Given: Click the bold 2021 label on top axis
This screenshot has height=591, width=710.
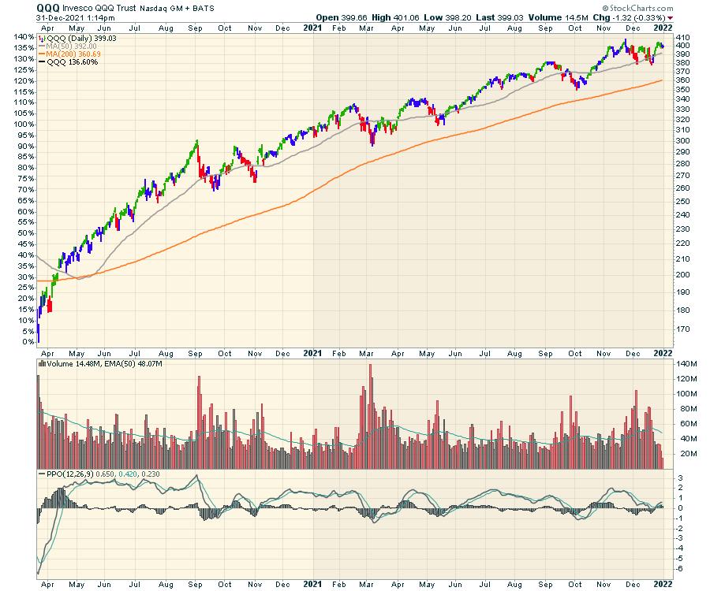Looking at the screenshot, I should pos(314,28).
